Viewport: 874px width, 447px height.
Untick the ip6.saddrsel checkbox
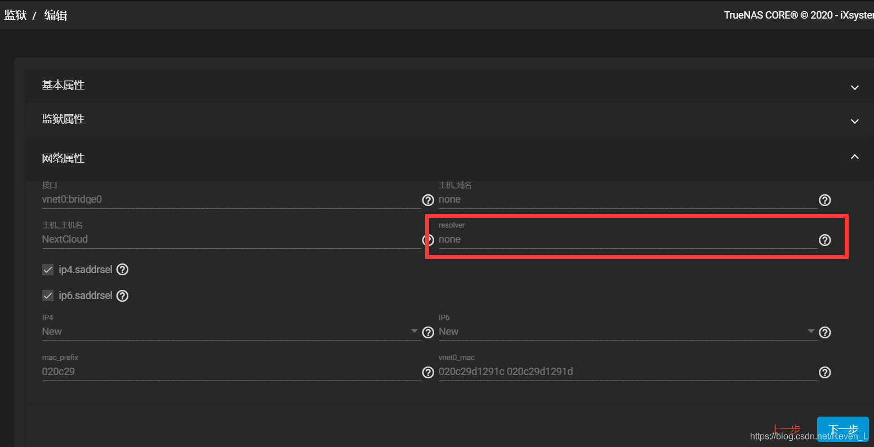(x=48, y=296)
